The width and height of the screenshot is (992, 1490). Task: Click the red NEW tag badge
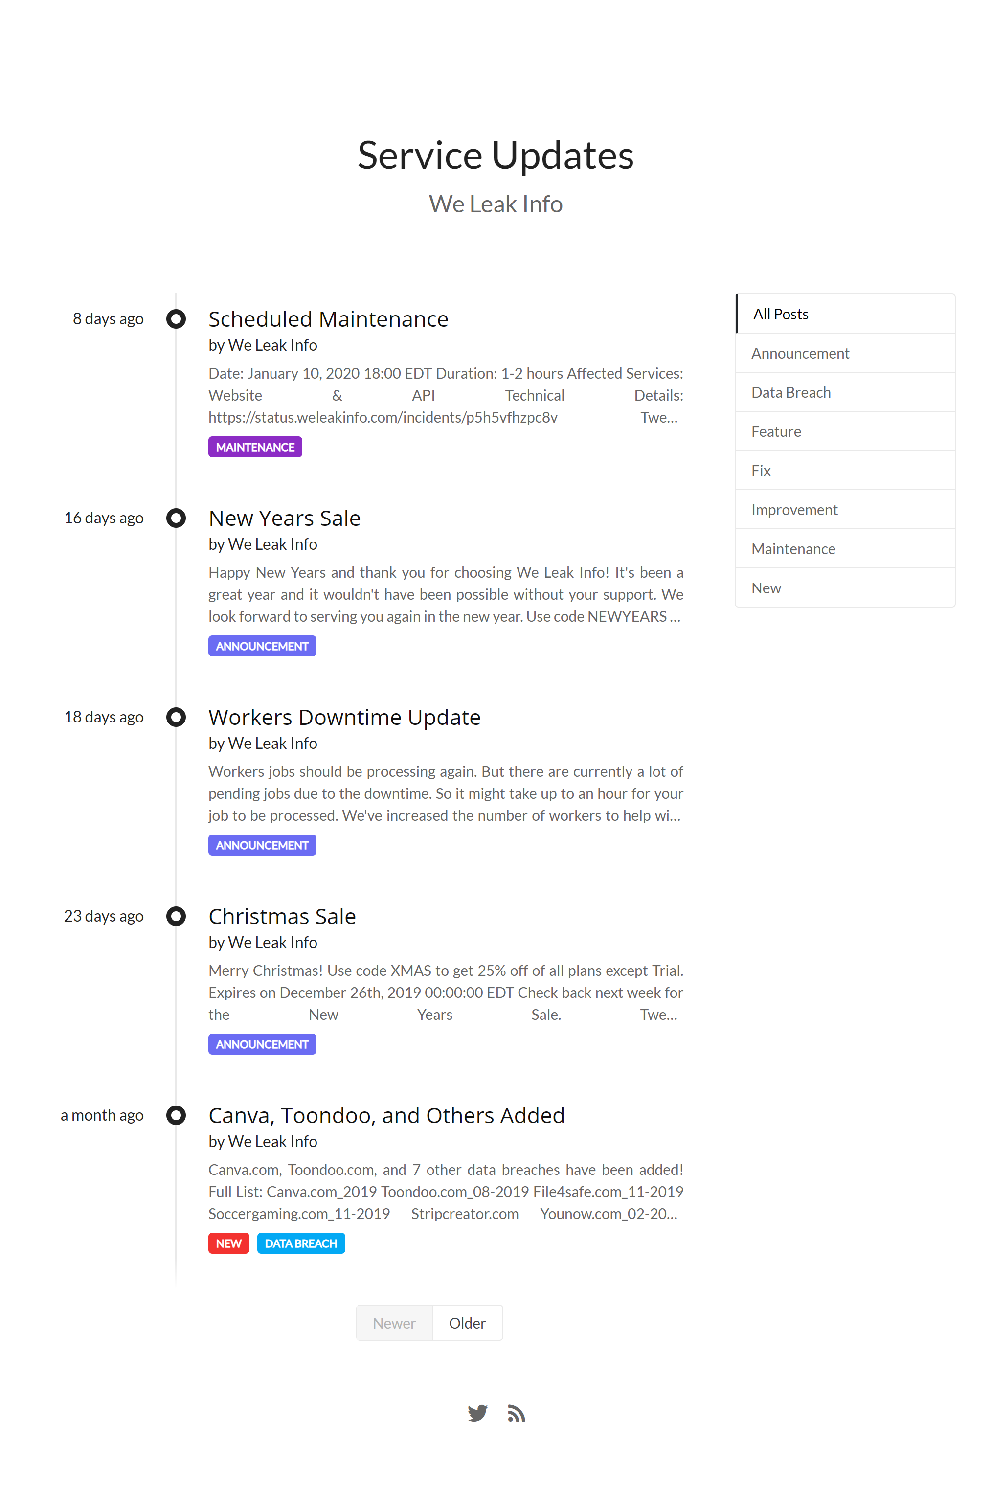[x=228, y=1243]
